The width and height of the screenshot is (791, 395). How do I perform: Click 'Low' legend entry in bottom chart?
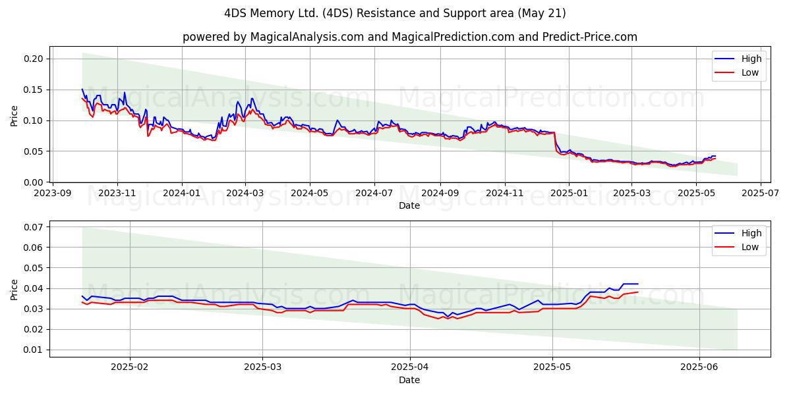pos(750,247)
